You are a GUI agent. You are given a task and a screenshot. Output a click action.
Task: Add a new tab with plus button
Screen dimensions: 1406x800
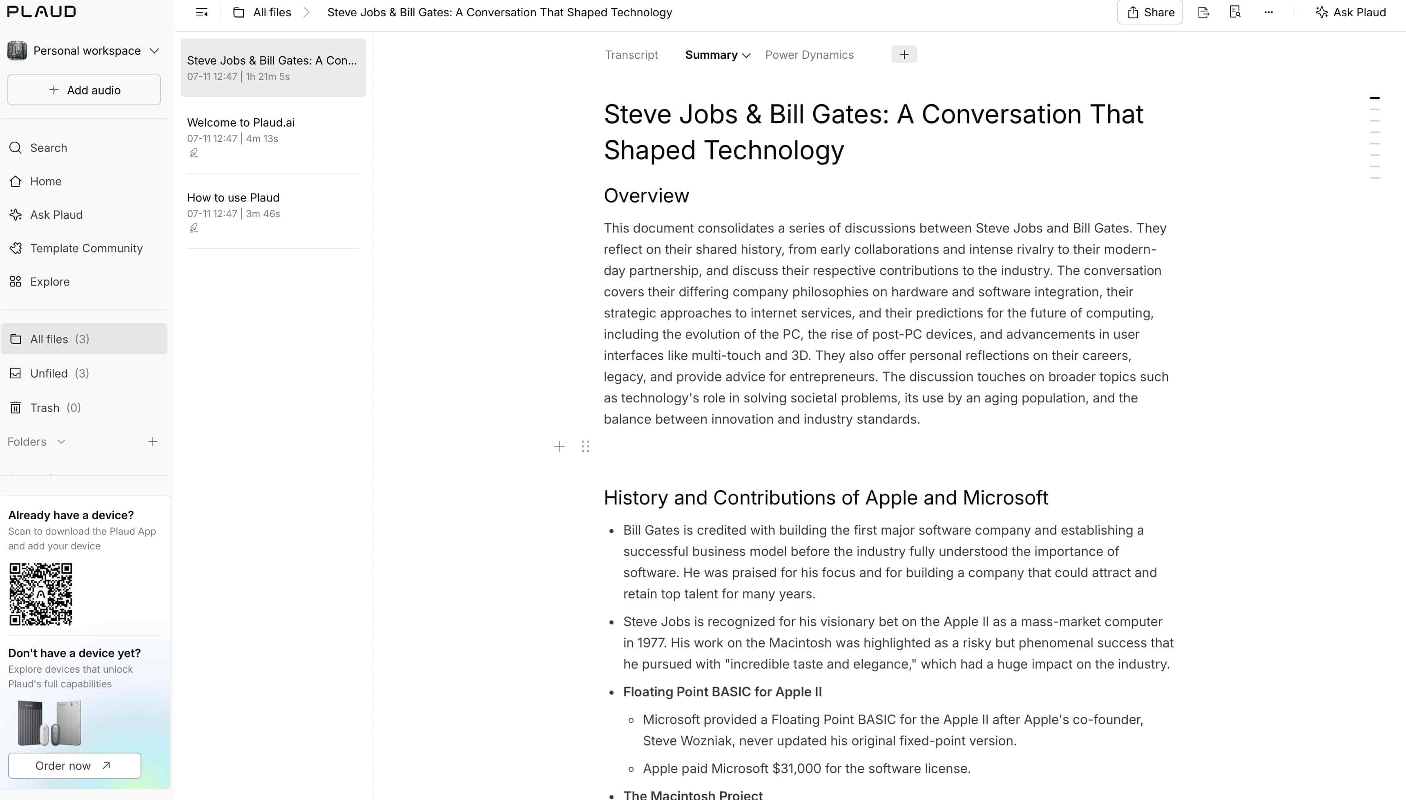pyautogui.click(x=904, y=54)
